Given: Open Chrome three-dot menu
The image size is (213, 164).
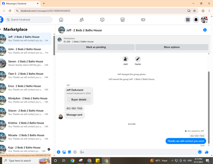Looking at the screenshot, I should click(x=209, y=11).
